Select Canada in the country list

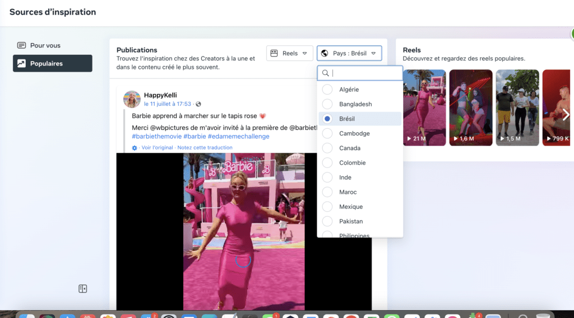pos(349,148)
